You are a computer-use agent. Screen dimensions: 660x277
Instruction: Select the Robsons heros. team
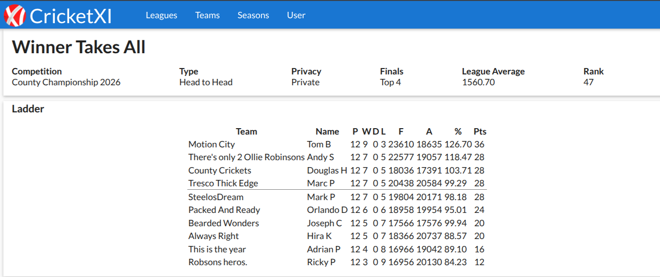point(218,262)
